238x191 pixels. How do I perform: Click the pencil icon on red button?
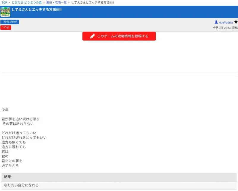[92, 36]
